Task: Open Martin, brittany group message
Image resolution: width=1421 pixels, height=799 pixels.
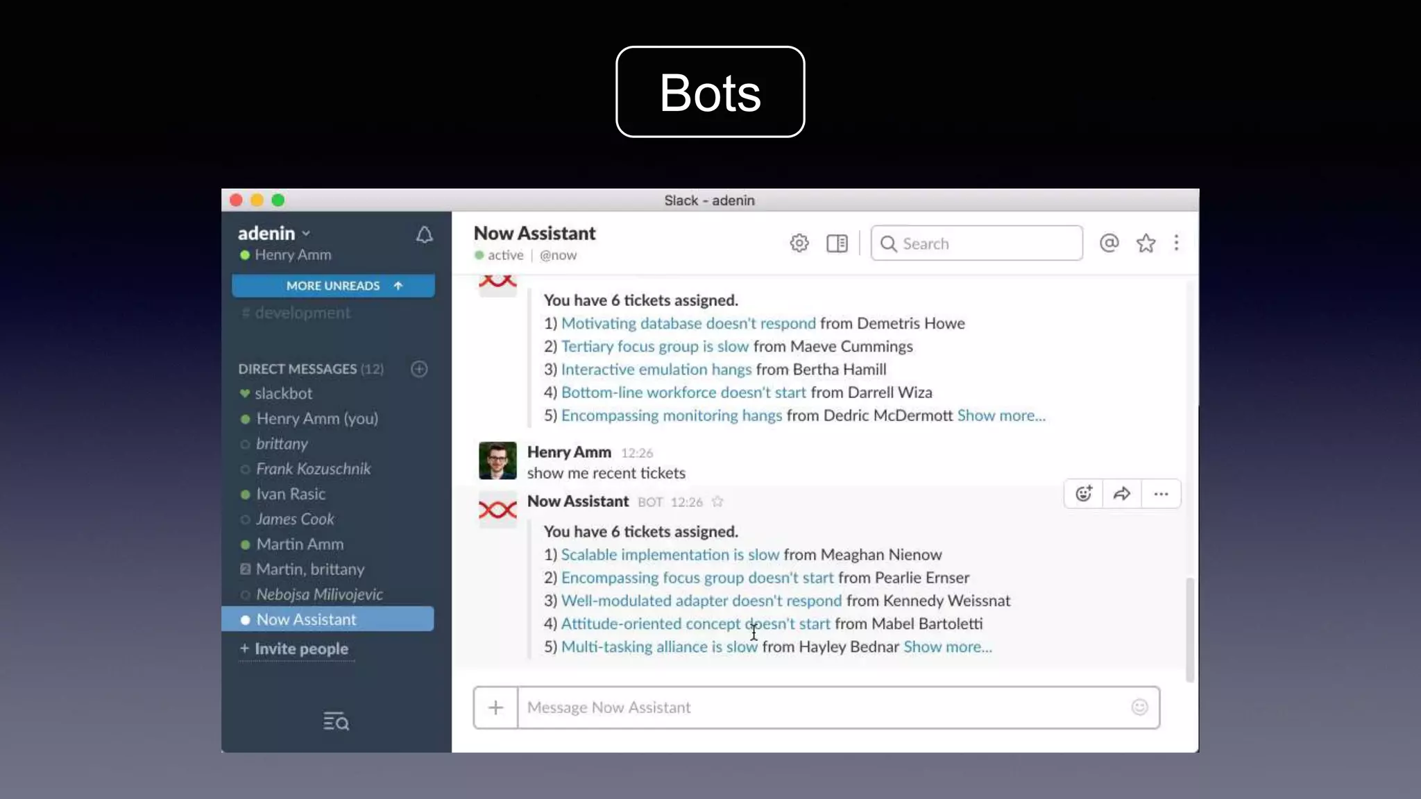Action: tap(309, 569)
